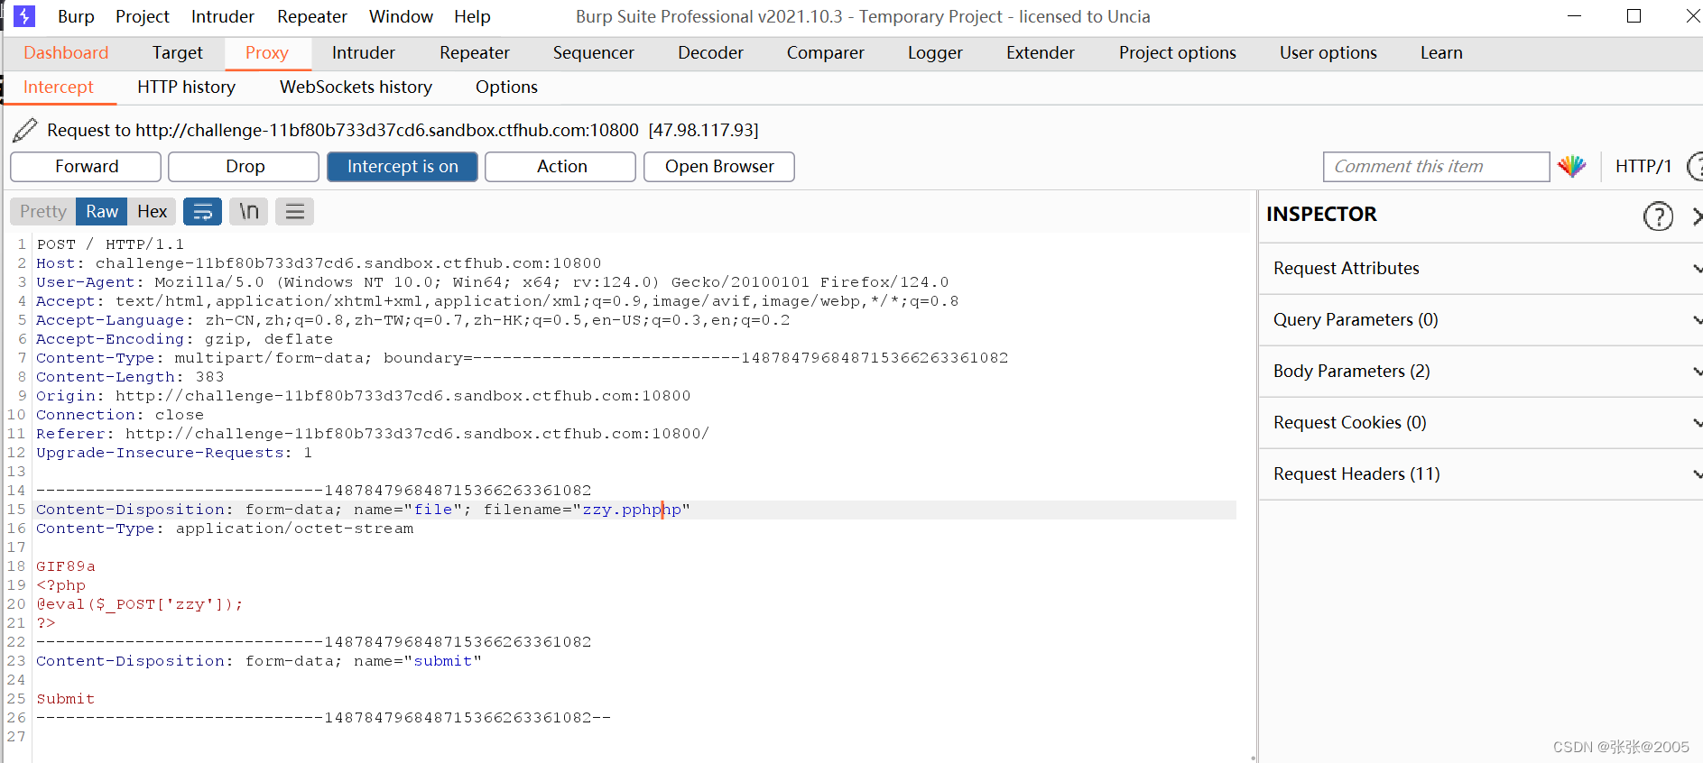Click the GIF89a line in the request body
Screen dimensions: 1703x763
[66, 566]
